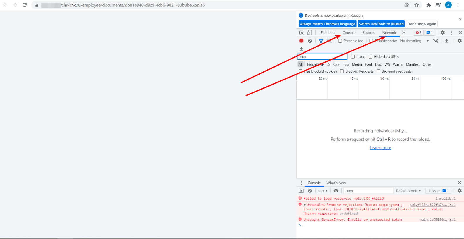Open the top context dropdown
This screenshot has height=239, width=464.
tap(323, 191)
